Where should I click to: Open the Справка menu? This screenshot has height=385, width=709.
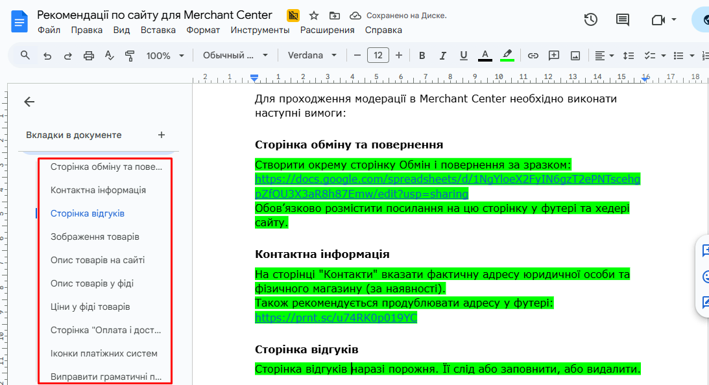[383, 30]
